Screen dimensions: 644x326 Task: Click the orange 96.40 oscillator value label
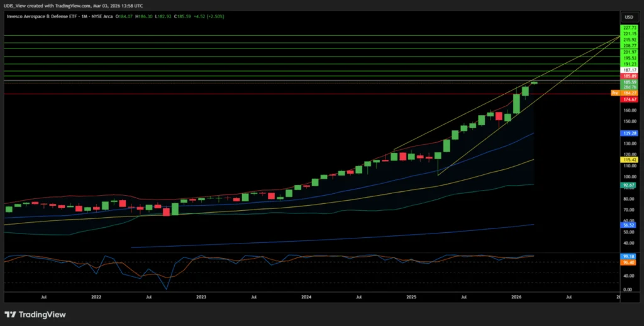(x=630, y=262)
